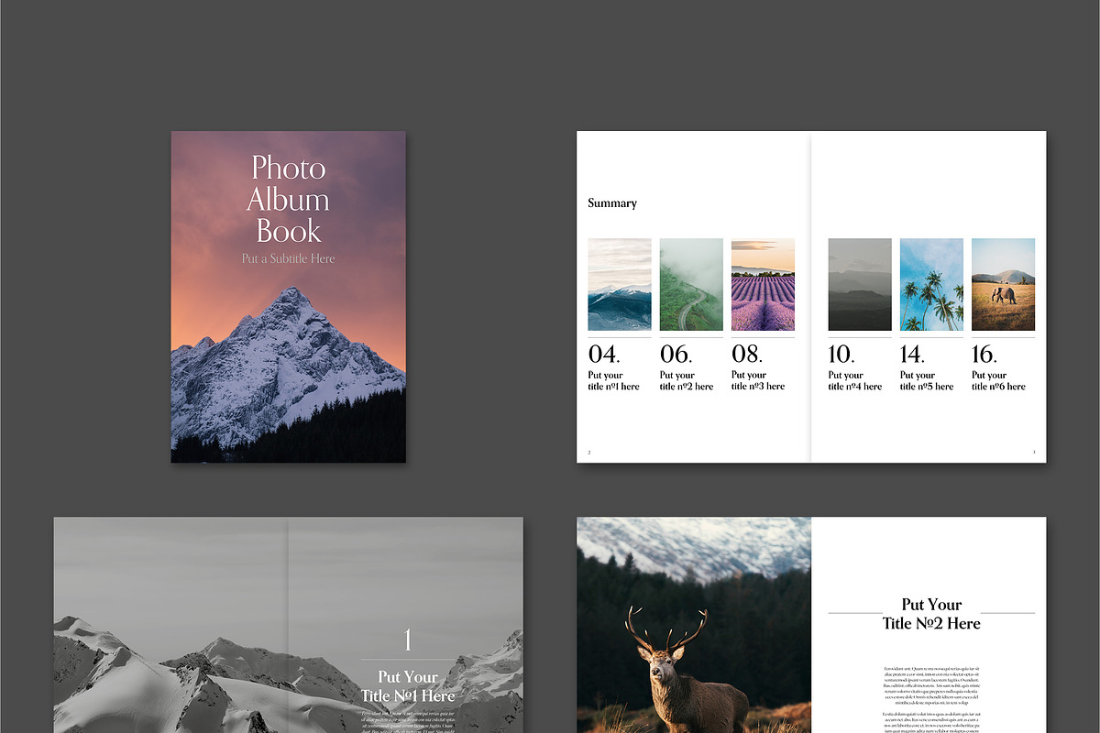
Task: Select the deer photograph
Action: pos(694,625)
